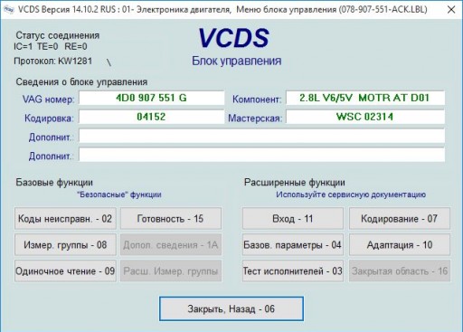463x332 pixels.
Task: Click the second empty 'Дополнит.' field
Action: click(261, 155)
